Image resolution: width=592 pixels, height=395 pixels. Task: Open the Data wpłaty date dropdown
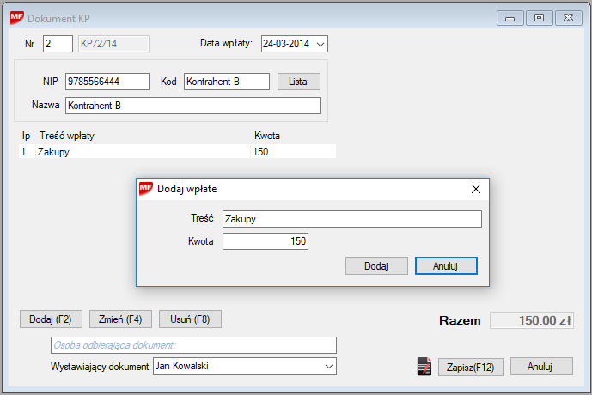320,44
